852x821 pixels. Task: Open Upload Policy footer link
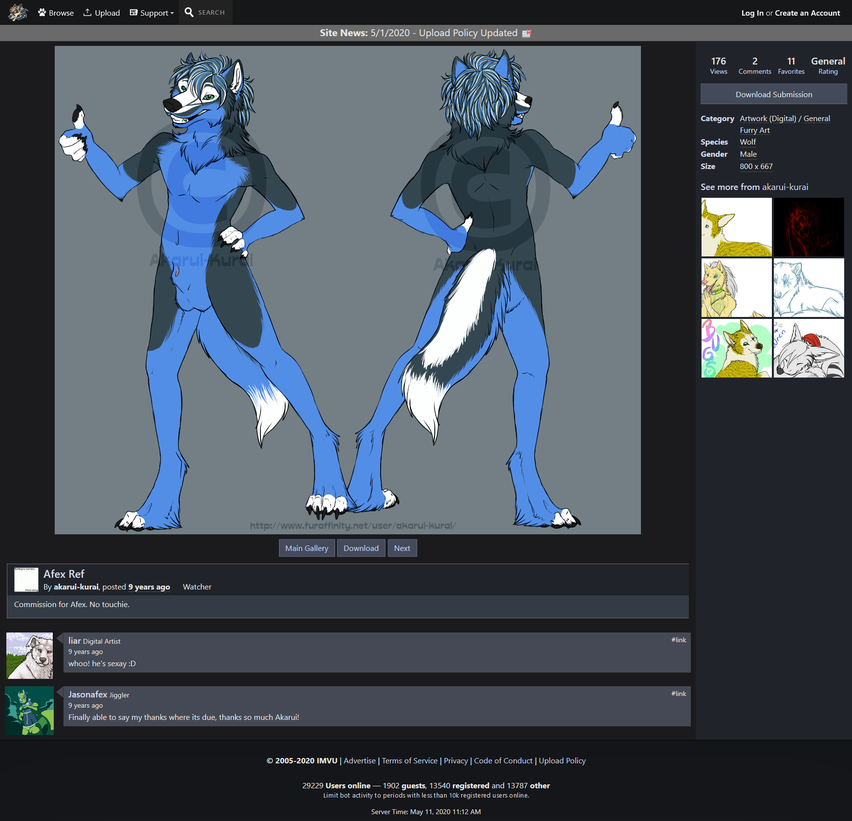562,761
